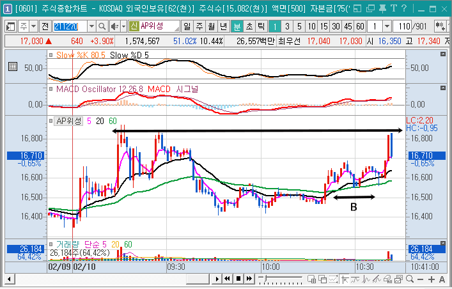Image resolution: width=452 pixels, height=289 pixels.
Task: Open the 주 market type dropdown arrow
Action: [34, 27]
